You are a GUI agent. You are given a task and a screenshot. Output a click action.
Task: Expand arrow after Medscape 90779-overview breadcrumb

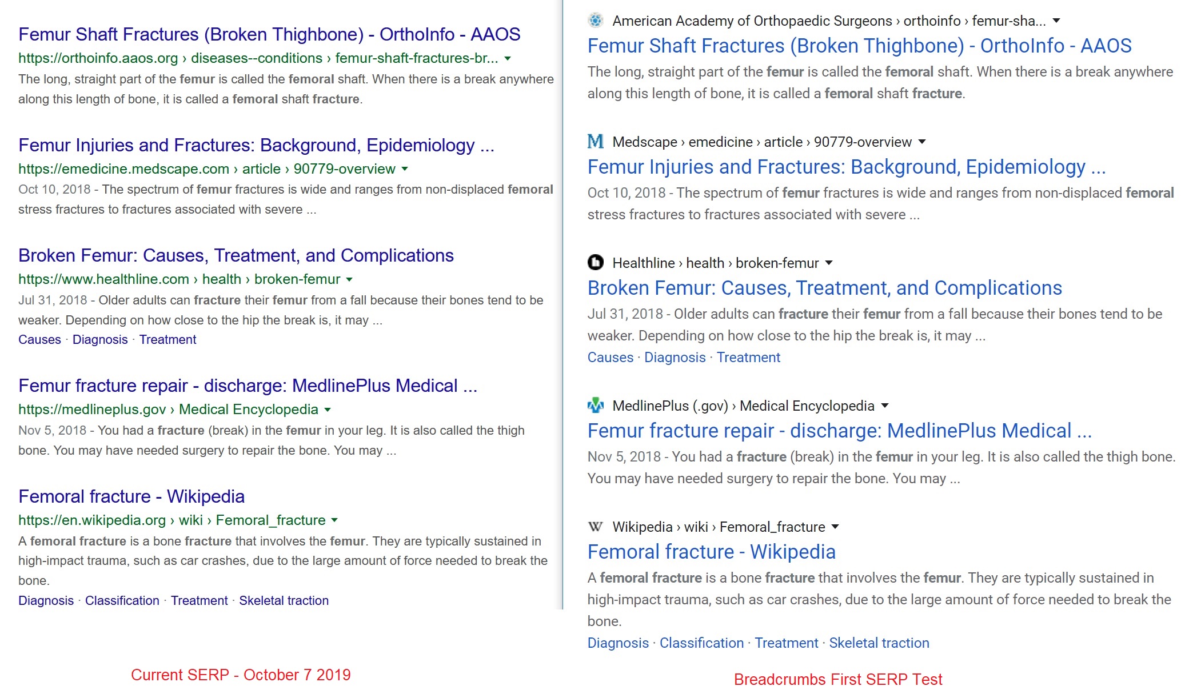point(921,142)
